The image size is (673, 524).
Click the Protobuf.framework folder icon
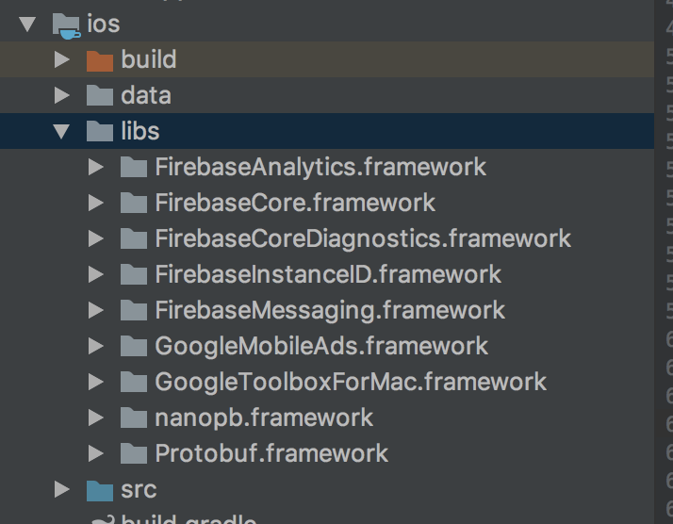pos(134,453)
